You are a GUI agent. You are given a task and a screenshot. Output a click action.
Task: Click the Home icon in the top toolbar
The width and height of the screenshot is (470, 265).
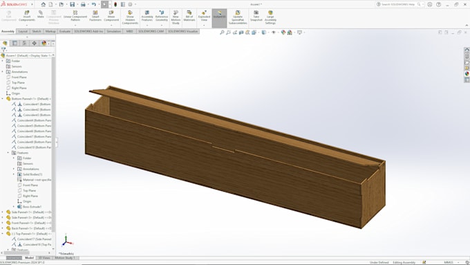44,5
